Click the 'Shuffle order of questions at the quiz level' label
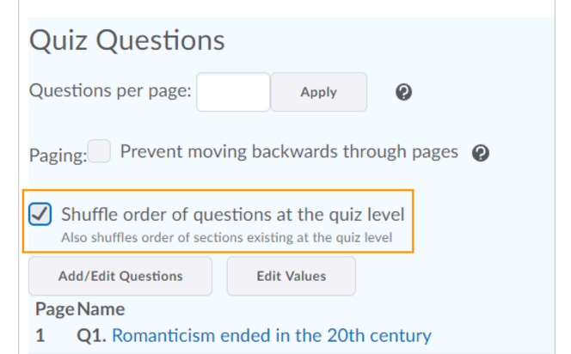 (x=232, y=214)
